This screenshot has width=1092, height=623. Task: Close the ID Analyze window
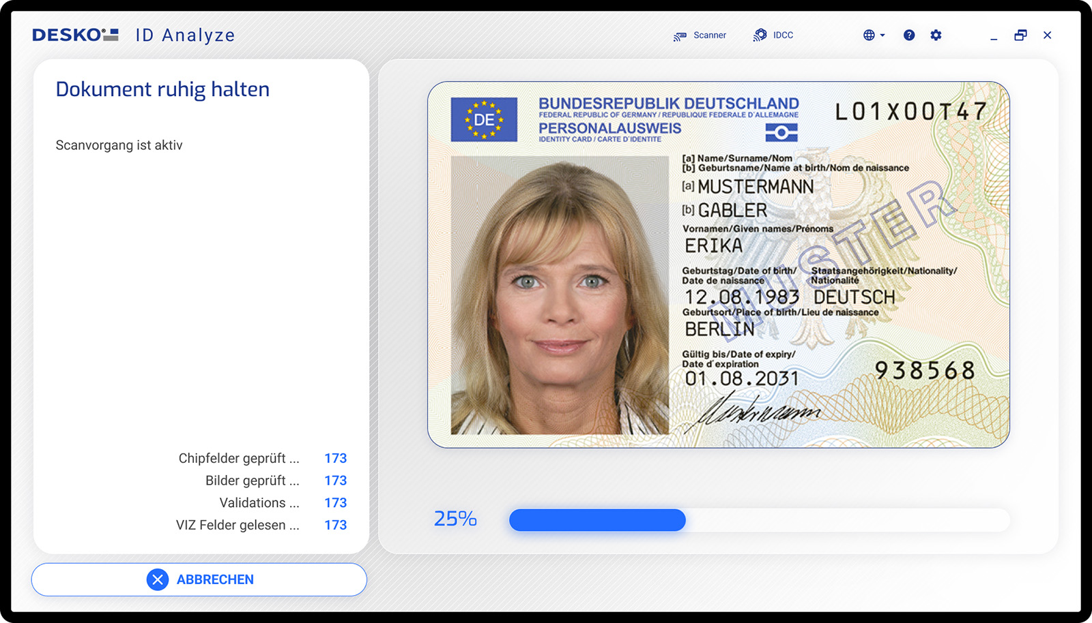1047,35
